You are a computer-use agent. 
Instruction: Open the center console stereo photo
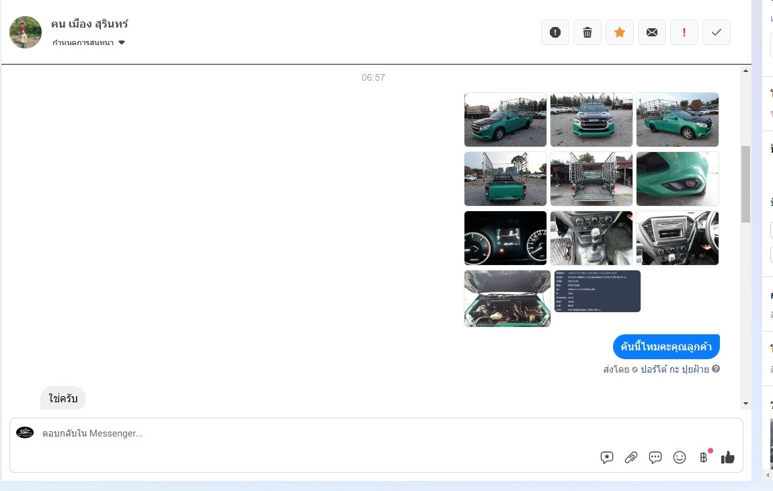(x=678, y=238)
